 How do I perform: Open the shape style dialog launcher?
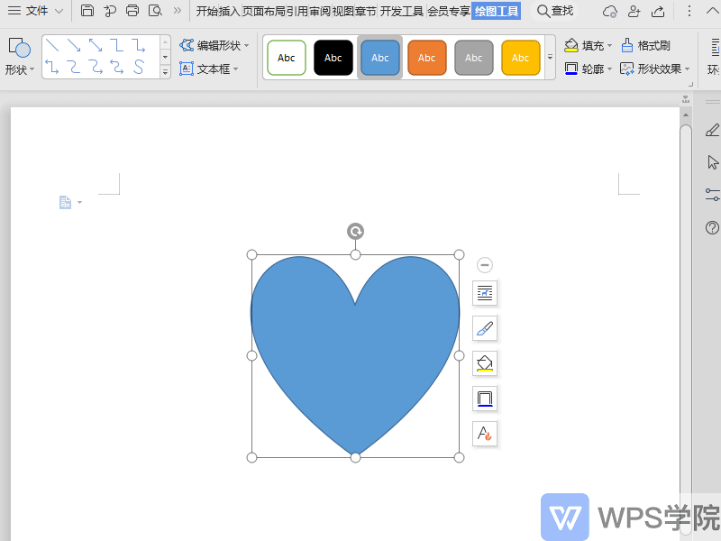point(690,84)
